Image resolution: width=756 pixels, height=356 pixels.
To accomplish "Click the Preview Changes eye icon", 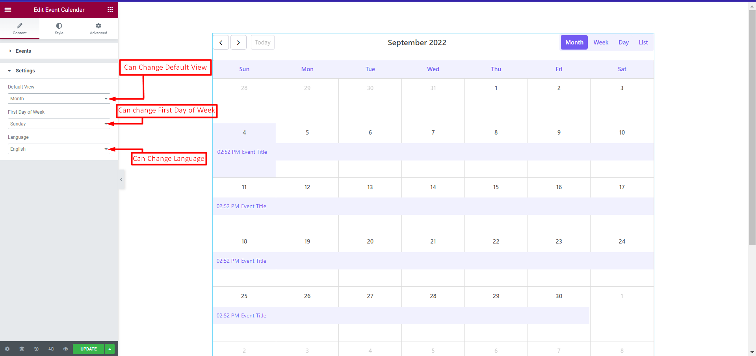I will pyautogui.click(x=65, y=349).
